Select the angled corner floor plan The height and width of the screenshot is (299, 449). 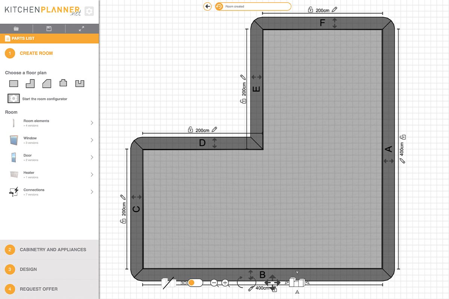point(46,83)
